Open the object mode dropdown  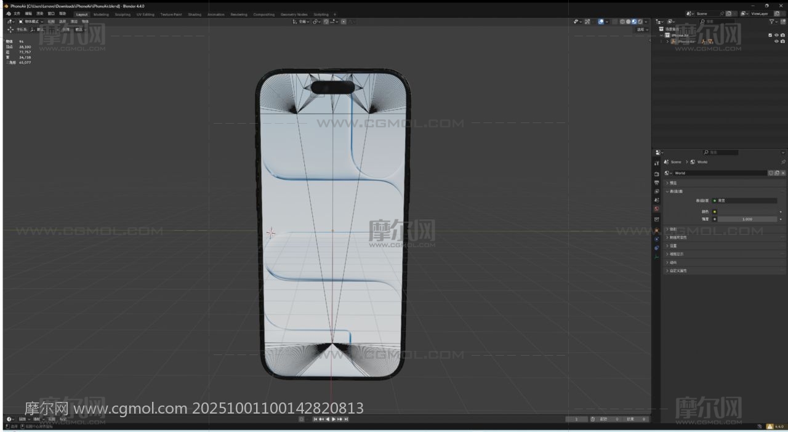coord(31,22)
